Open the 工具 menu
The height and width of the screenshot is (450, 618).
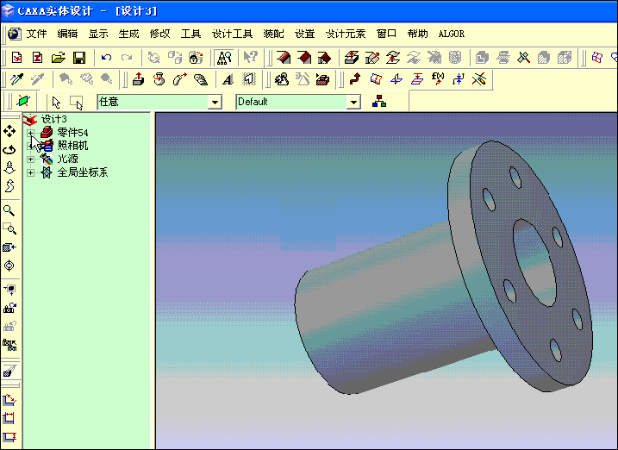coord(190,34)
